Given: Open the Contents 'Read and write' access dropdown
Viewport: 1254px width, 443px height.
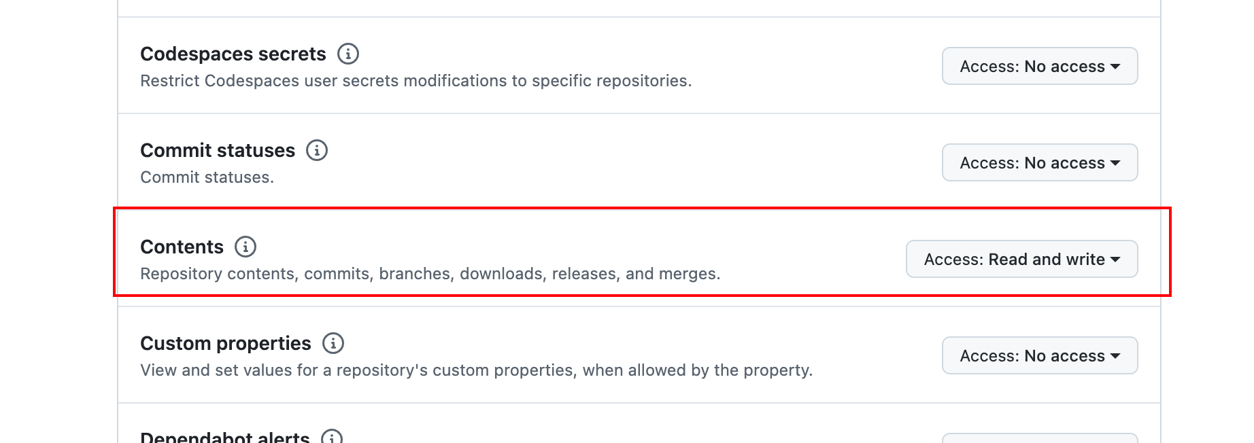Looking at the screenshot, I should click(1021, 259).
